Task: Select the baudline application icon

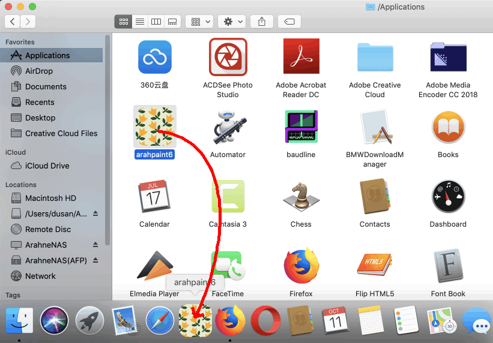Action: click(301, 127)
